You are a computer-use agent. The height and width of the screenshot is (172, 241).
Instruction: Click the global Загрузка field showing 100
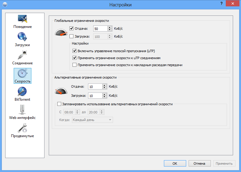tap(101, 37)
